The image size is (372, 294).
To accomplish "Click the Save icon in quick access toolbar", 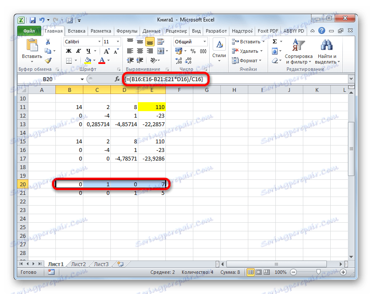I will (33, 21).
